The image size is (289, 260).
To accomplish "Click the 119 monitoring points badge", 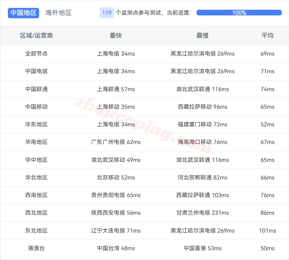I will tap(107, 13).
